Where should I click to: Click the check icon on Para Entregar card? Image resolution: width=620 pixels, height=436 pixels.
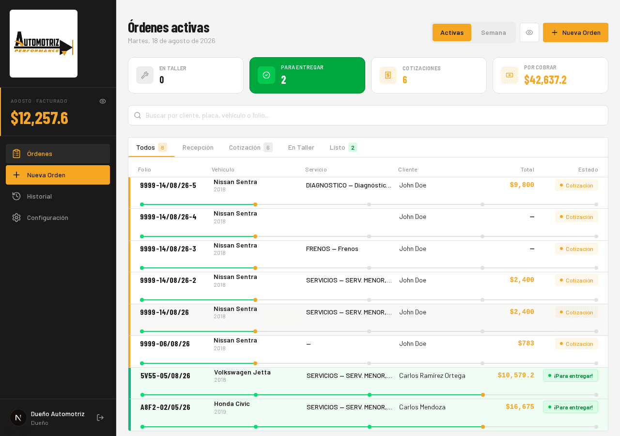266,75
